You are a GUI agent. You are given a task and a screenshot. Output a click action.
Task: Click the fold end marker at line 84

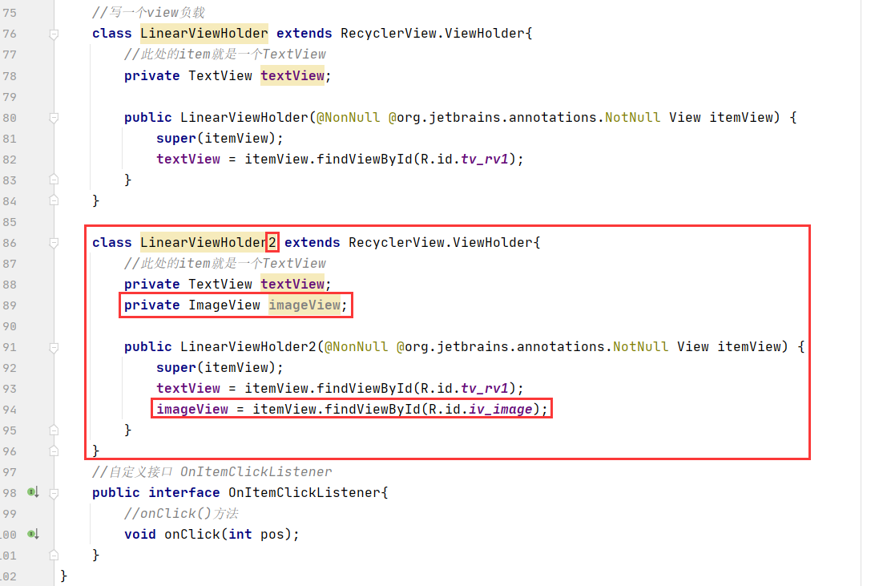pyautogui.click(x=54, y=200)
